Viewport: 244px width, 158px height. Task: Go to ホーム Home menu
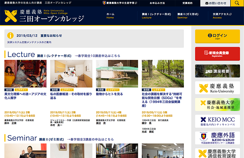point(110,16)
